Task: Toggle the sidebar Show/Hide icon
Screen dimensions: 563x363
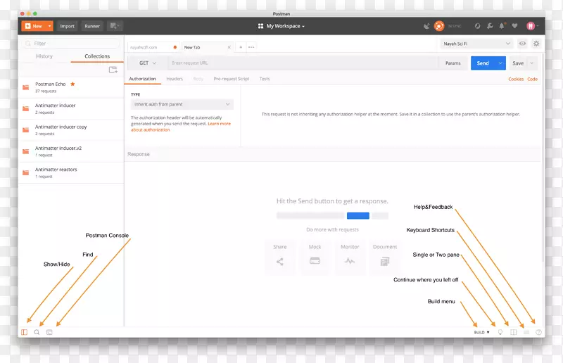Action: (x=25, y=332)
